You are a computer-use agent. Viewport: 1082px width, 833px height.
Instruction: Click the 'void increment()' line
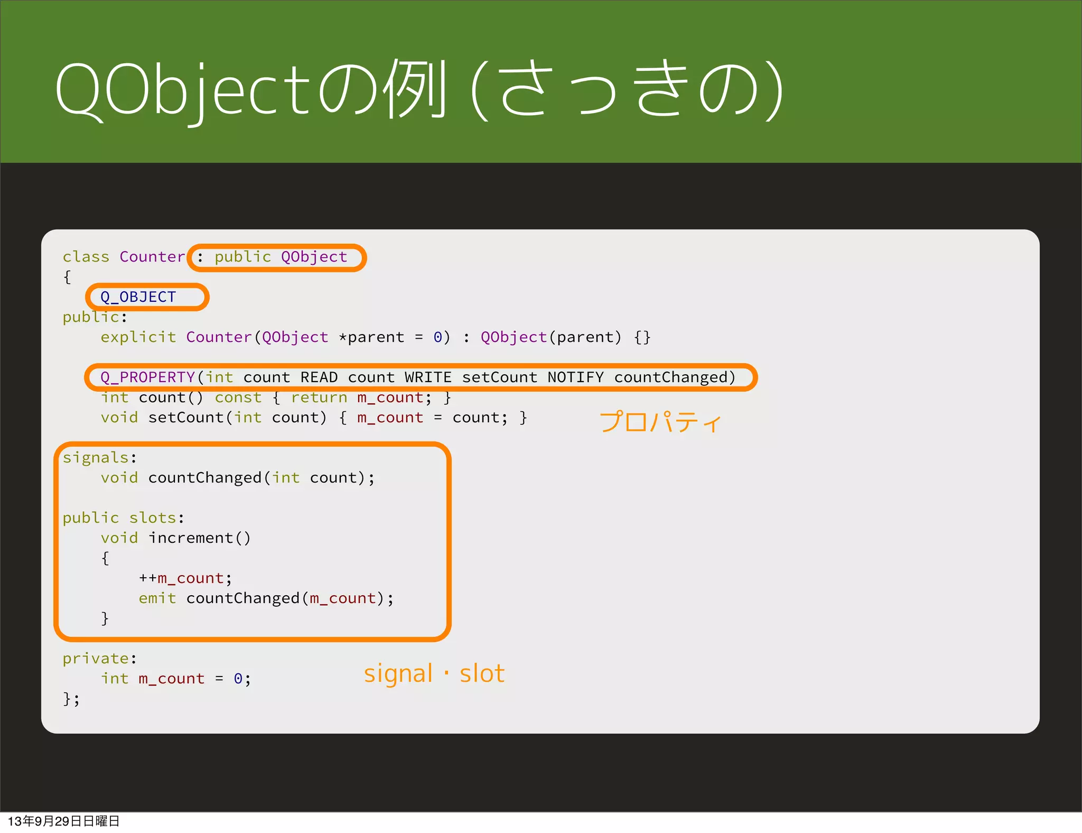coord(175,538)
